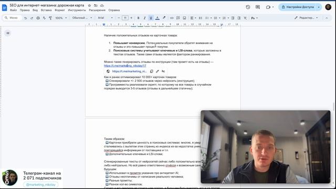Toggle italic formatting
336x189 pixels.
click(144, 18)
